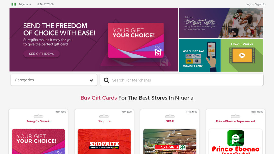Play the How it Works video icon
Screen dimensions: 274x154
pos(242,55)
